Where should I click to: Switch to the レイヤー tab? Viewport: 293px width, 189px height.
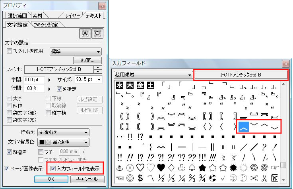[x=72, y=15]
